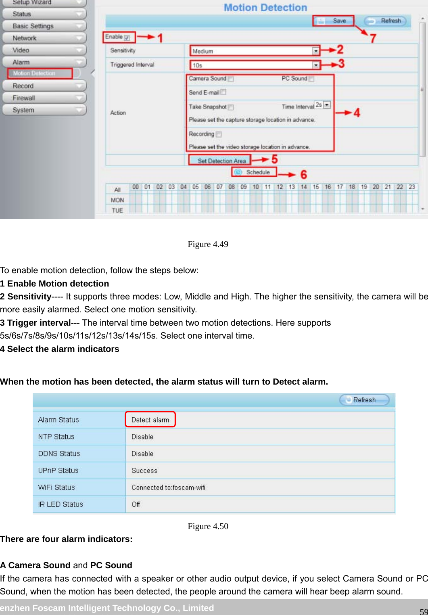The image size is (428, 615).
Task: Click hour 06 column header in schedule
Action: coord(207,187)
